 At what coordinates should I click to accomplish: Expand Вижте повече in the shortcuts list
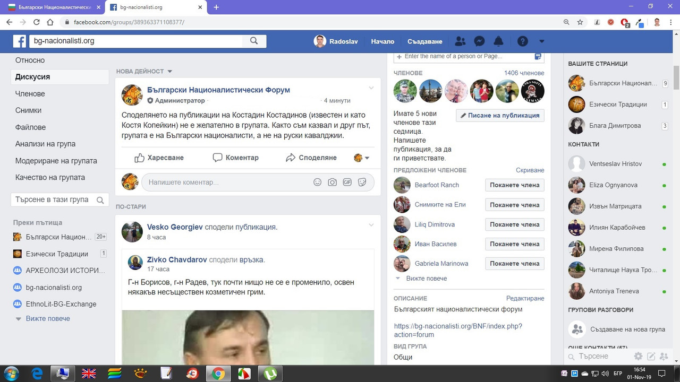48,319
